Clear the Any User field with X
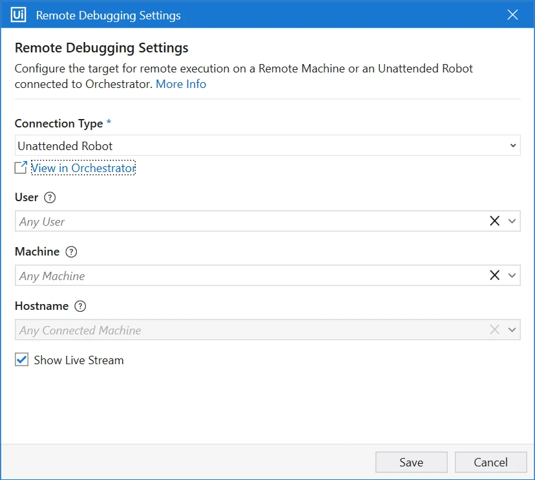The image size is (535, 480). tap(494, 221)
